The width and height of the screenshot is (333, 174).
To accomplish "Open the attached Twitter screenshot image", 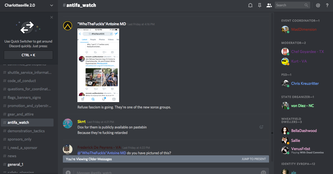I will (98, 65).
